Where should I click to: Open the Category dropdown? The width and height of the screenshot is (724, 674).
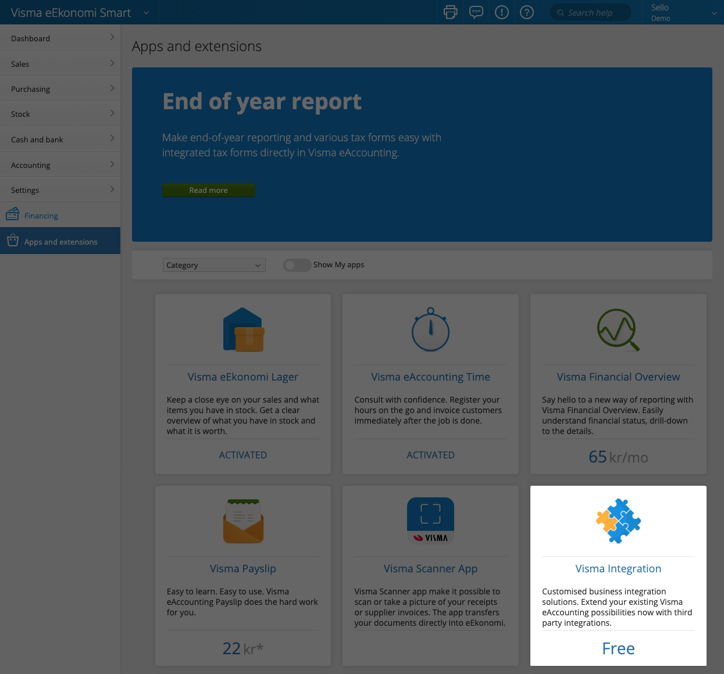click(213, 265)
